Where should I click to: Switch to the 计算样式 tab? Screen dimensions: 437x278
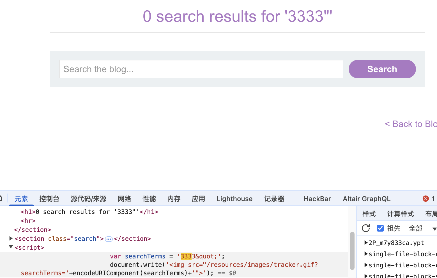(400, 214)
